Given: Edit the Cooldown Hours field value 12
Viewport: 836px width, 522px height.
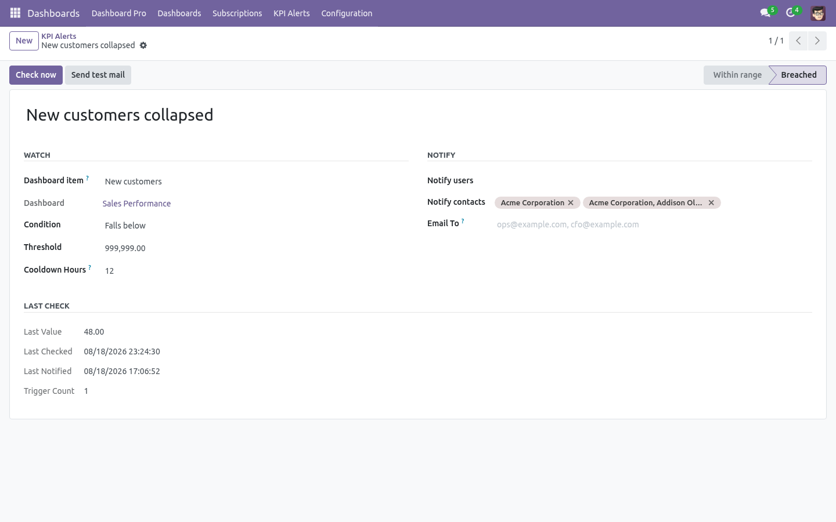Looking at the screenshot, I should click(255, 271).
